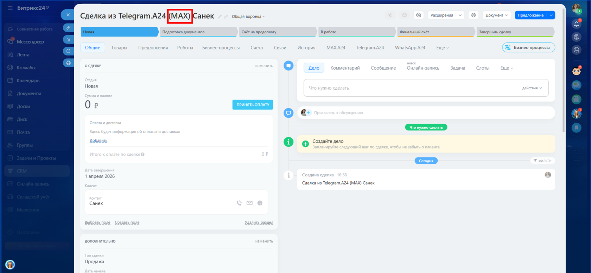Click Добавить link under Оплата и доставка
The image size is (591, 273).
[x=99, y=141]
